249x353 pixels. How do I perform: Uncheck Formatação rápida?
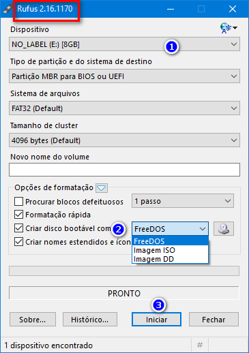(18, 215)
